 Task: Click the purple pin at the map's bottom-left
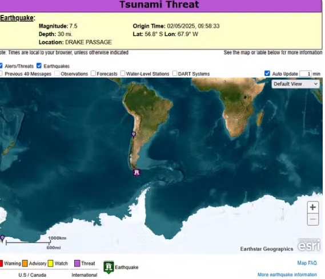(2, 238)
